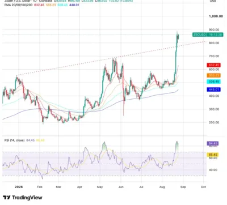
Task: Click the purple 84.45 value in the RSI legend
Action: (30, 140)
